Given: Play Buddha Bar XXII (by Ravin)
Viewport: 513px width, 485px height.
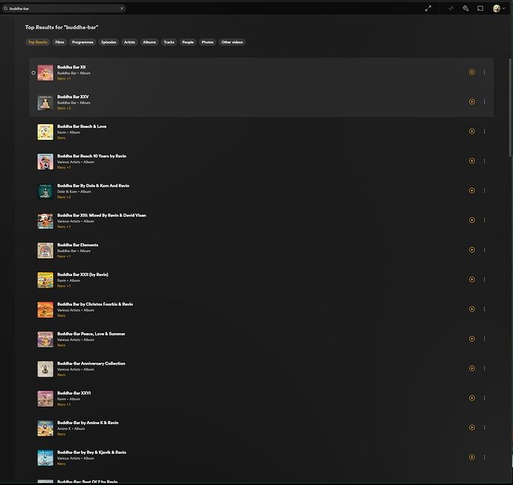Looking at the screenshot, I should pyautogui.click(x=472, y=280).
